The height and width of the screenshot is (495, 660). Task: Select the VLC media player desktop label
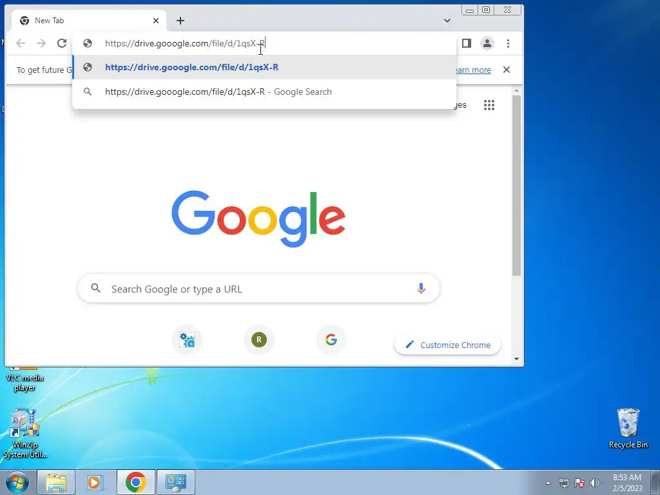[x=25, y=383]
